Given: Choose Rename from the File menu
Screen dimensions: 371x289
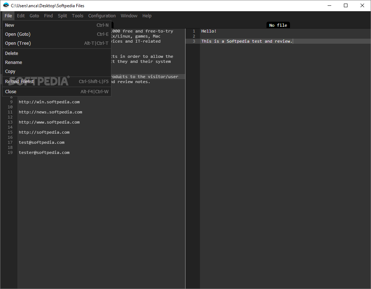Looking at the screenshot, I should pos(57,62).
